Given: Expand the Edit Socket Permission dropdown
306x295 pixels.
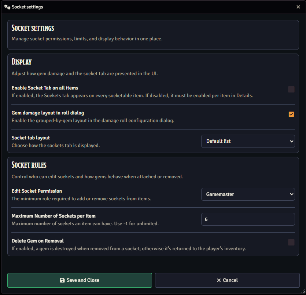Looking at the screenshot, I should pyautogui.click(x=248, y=194).
